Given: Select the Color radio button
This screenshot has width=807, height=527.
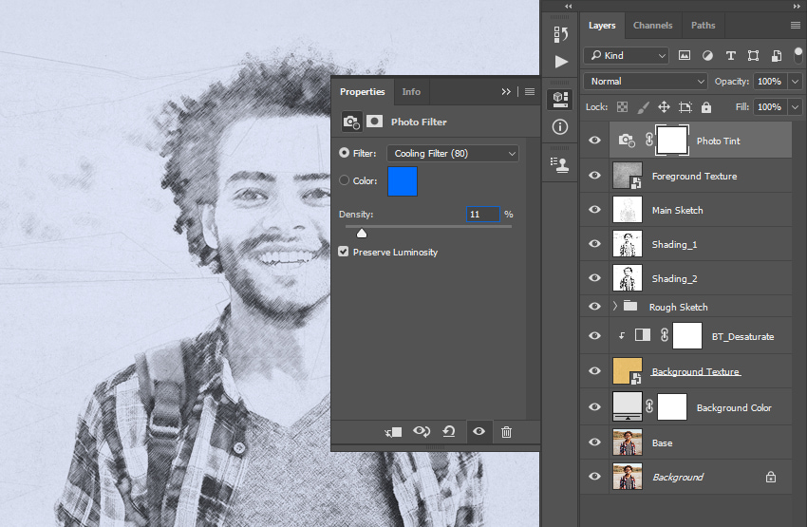Looking at the screenshot, I should pyautogui.click(x=344, y=180).
